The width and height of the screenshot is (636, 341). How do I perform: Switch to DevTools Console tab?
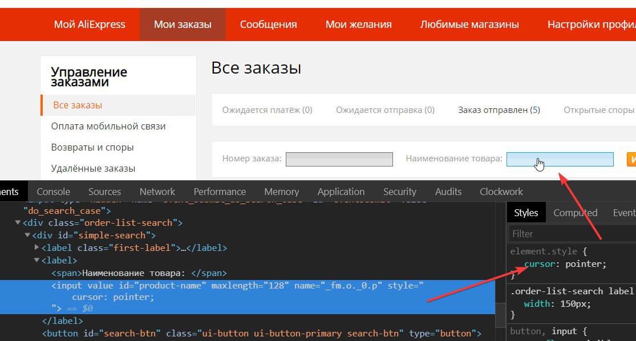53,192
